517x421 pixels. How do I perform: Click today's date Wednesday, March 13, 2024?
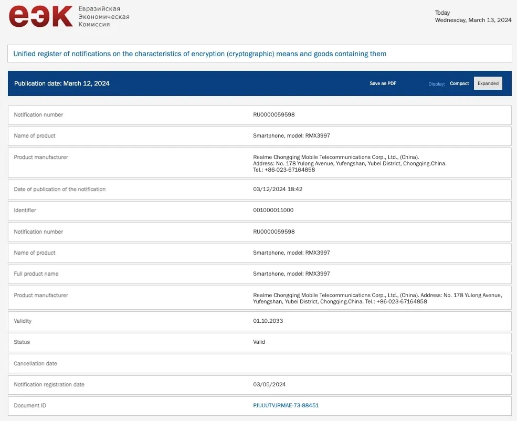coord(473,20)
